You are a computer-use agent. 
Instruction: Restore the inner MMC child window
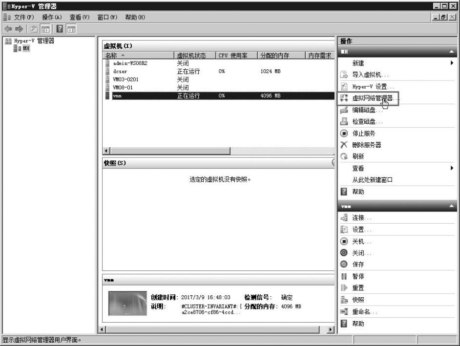click(443, 17)
